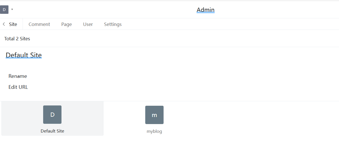Click the Admin title link
Screen dimensions: 339x150
click(x=206, y=10)
